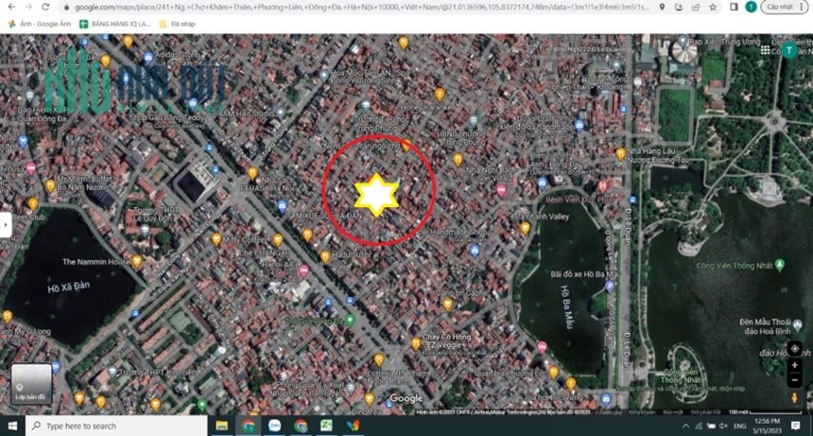
Task: Select the Nhà Hàng Lẩu Nướng Đường Tàu pin
Action: point(621,154)
